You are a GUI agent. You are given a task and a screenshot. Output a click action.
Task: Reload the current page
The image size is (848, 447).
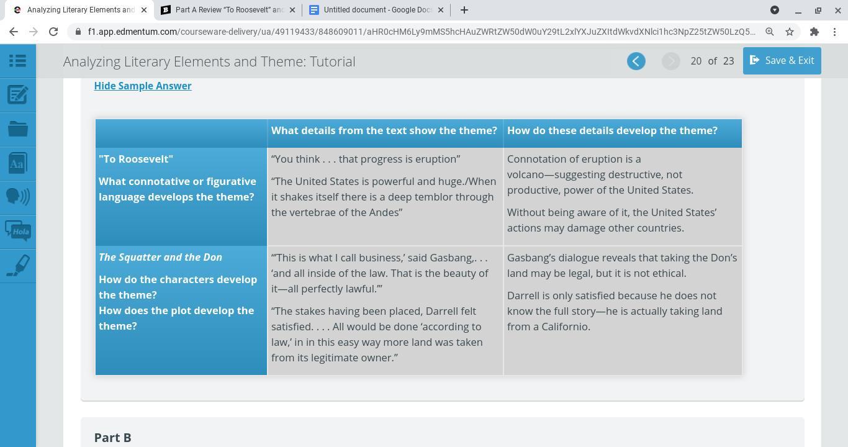pyautogui.click(x=53, y=32)
